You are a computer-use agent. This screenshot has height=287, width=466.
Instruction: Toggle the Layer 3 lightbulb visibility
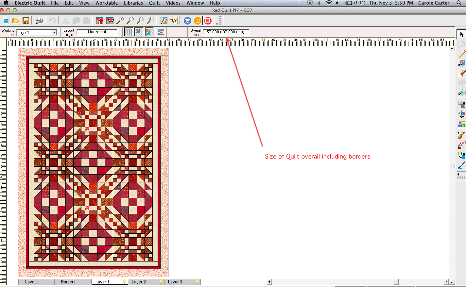pyautogui.click(x=197, y=282)
